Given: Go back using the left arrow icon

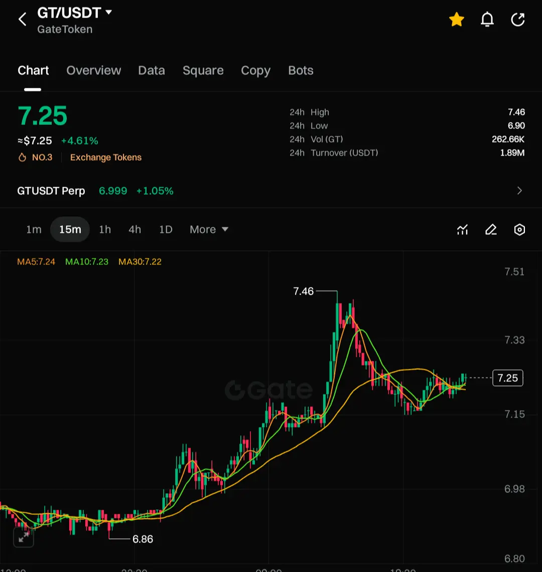Looking at the screenshot, I should pyautogui.click(x=22, y=20).
